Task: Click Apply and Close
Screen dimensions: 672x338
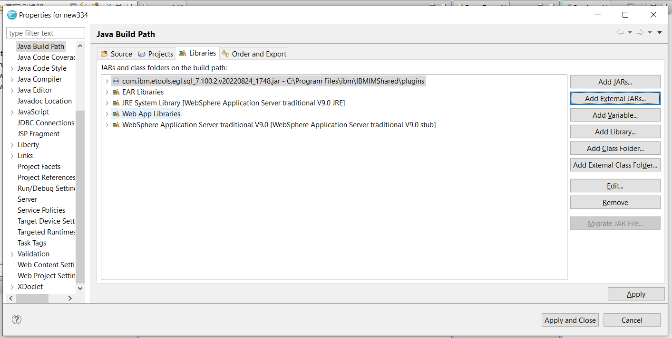Action: tap(570, 320)
